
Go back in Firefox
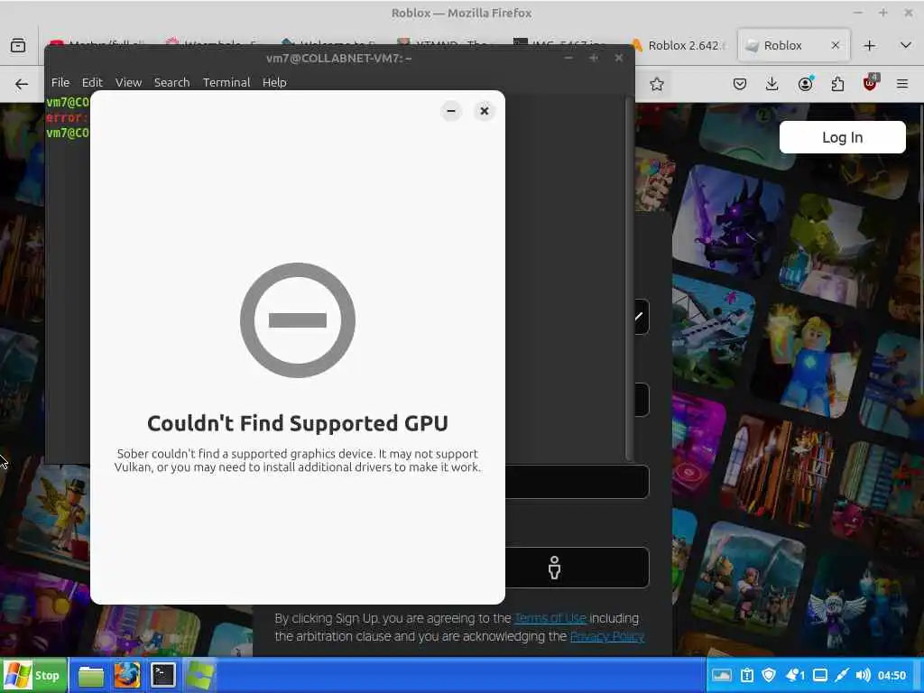coord(22,84)
